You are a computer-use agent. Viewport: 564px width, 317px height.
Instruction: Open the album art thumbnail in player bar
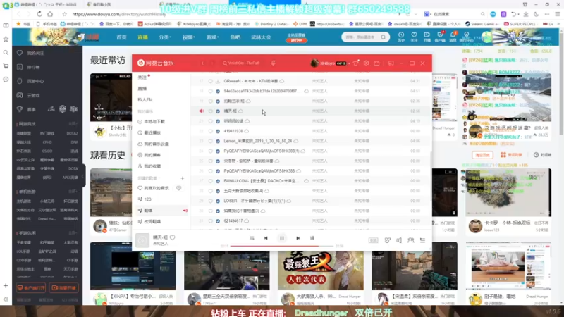pos(142,240)
